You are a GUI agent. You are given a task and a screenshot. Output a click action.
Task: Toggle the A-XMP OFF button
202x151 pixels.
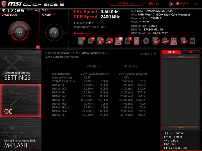(54, 32)
